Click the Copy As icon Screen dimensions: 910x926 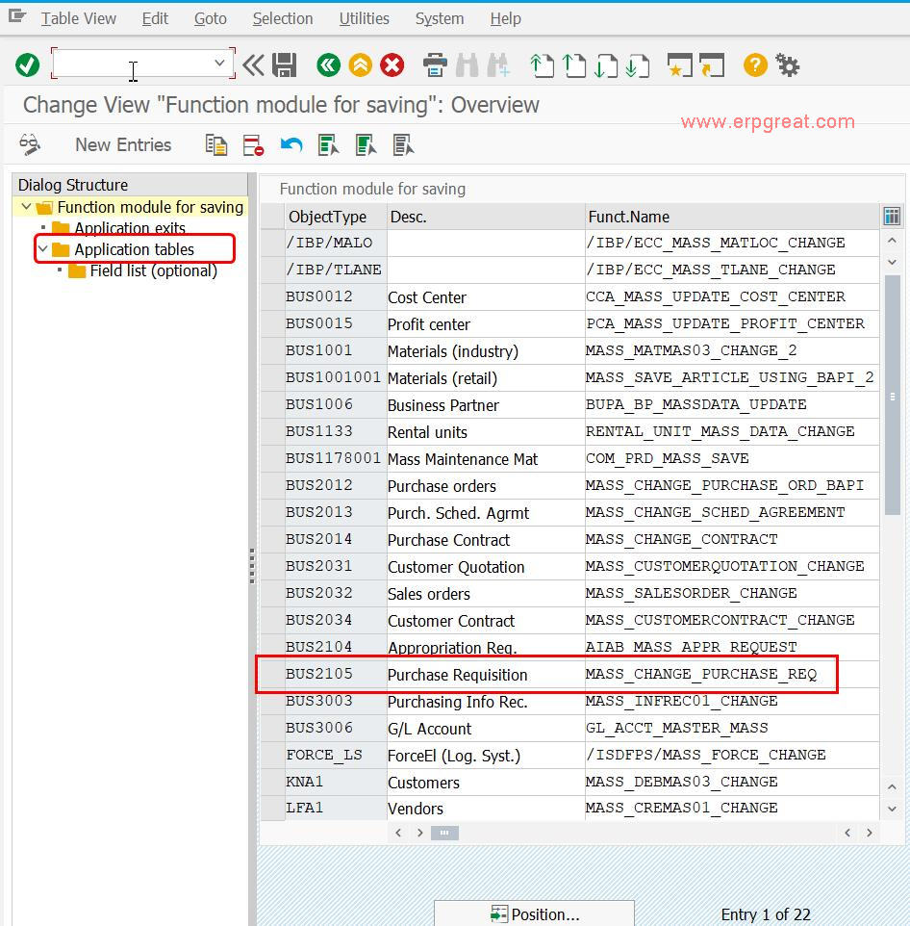[x=216, y=144]
